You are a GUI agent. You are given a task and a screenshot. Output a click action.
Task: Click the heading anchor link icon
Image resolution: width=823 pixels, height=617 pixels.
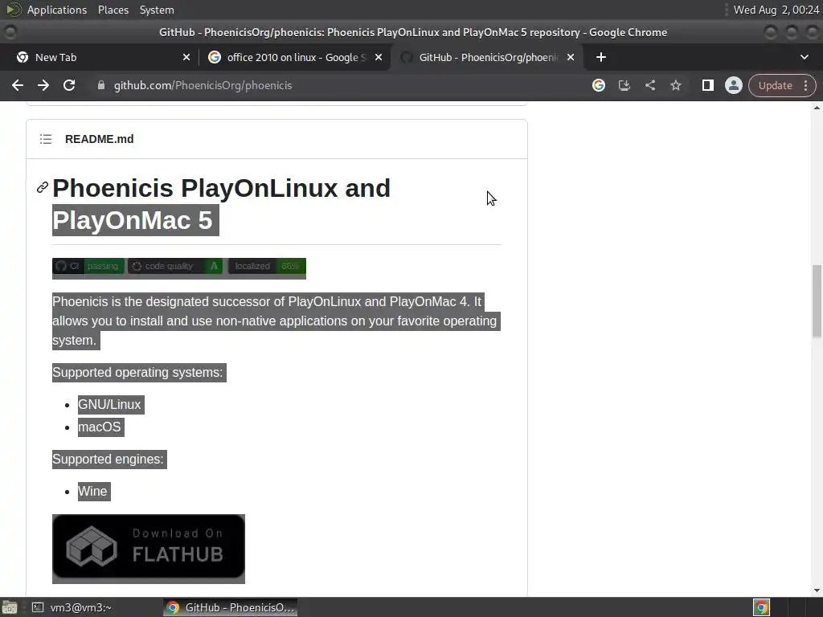[43, 187]
